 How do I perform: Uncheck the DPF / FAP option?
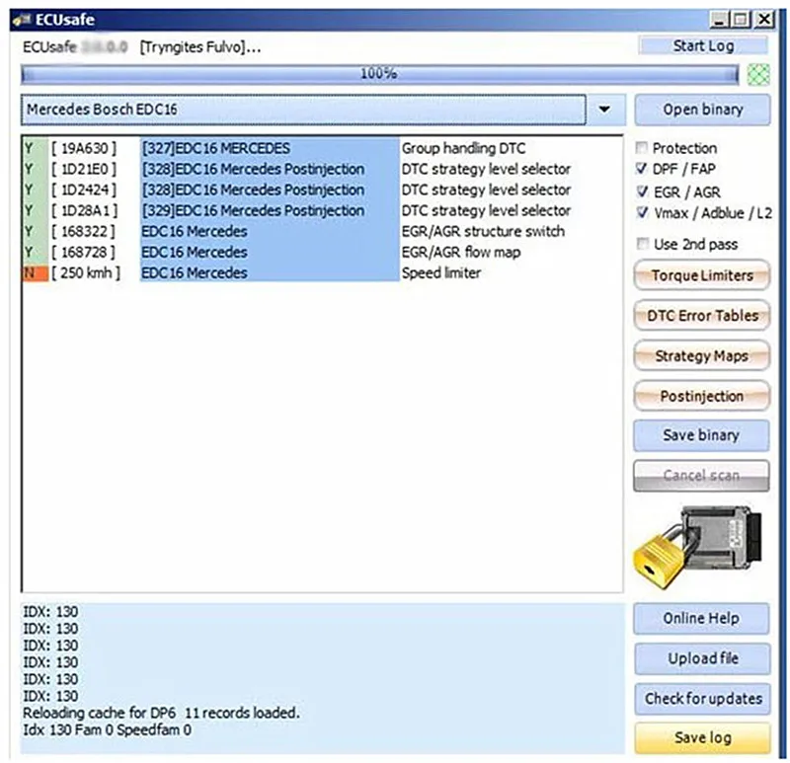641,168
